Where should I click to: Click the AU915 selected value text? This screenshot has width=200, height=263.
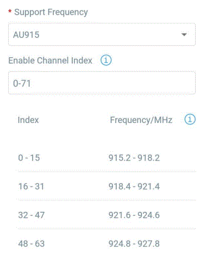pos(26,35)
